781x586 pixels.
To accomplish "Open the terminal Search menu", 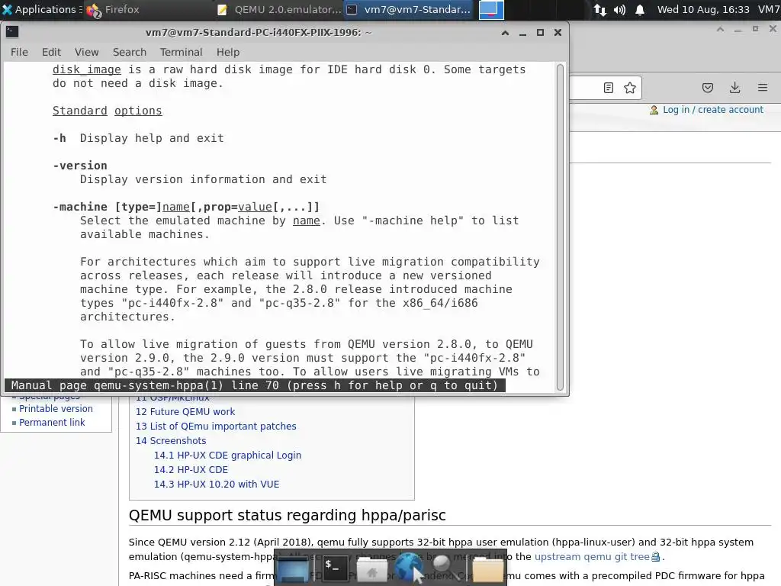I will (130, 52).
